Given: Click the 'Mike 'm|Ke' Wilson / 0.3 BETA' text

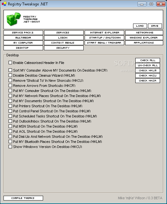Looking at the screenshot, I should click(140, 198).
